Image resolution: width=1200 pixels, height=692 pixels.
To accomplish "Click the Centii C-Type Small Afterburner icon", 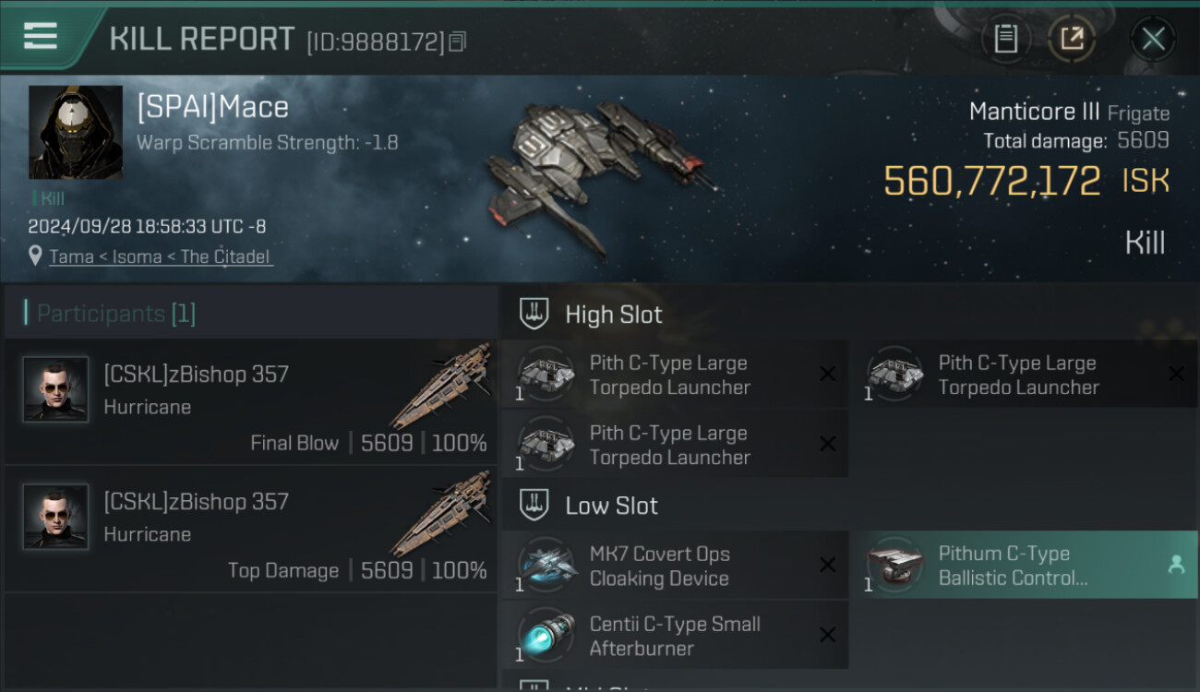I will [x=546, y=635].
